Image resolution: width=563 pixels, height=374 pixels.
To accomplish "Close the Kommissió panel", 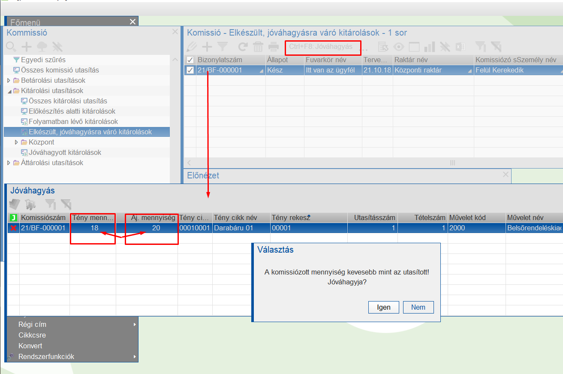I will 175,32.
